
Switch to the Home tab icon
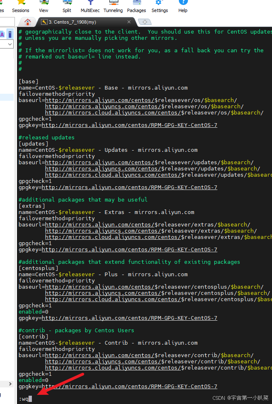pyautogui.click(x=27, y=22)
